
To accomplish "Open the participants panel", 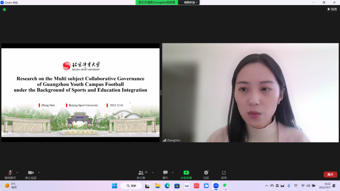I will click(x=141, y=173).
